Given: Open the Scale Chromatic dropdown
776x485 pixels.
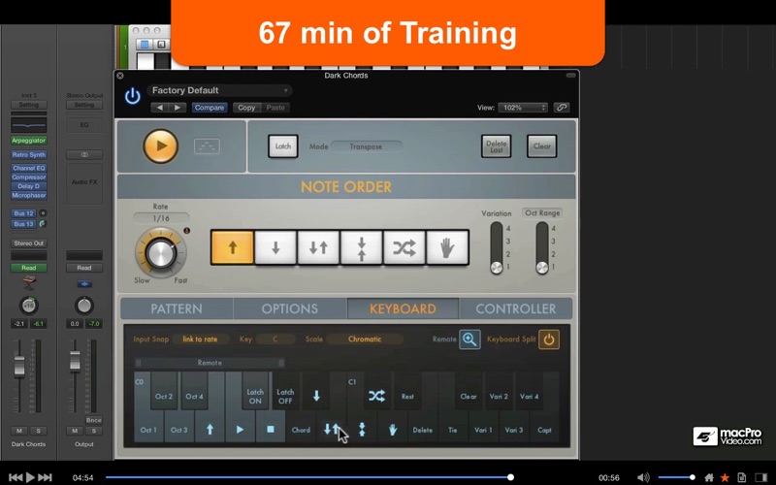Looking at the screenshot, I should point(365,339).
